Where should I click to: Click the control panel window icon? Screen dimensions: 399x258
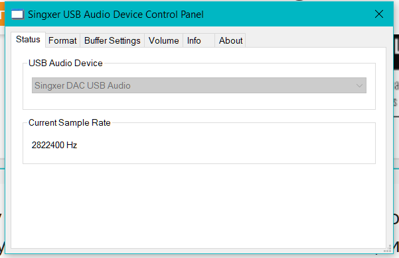(17, 15)
